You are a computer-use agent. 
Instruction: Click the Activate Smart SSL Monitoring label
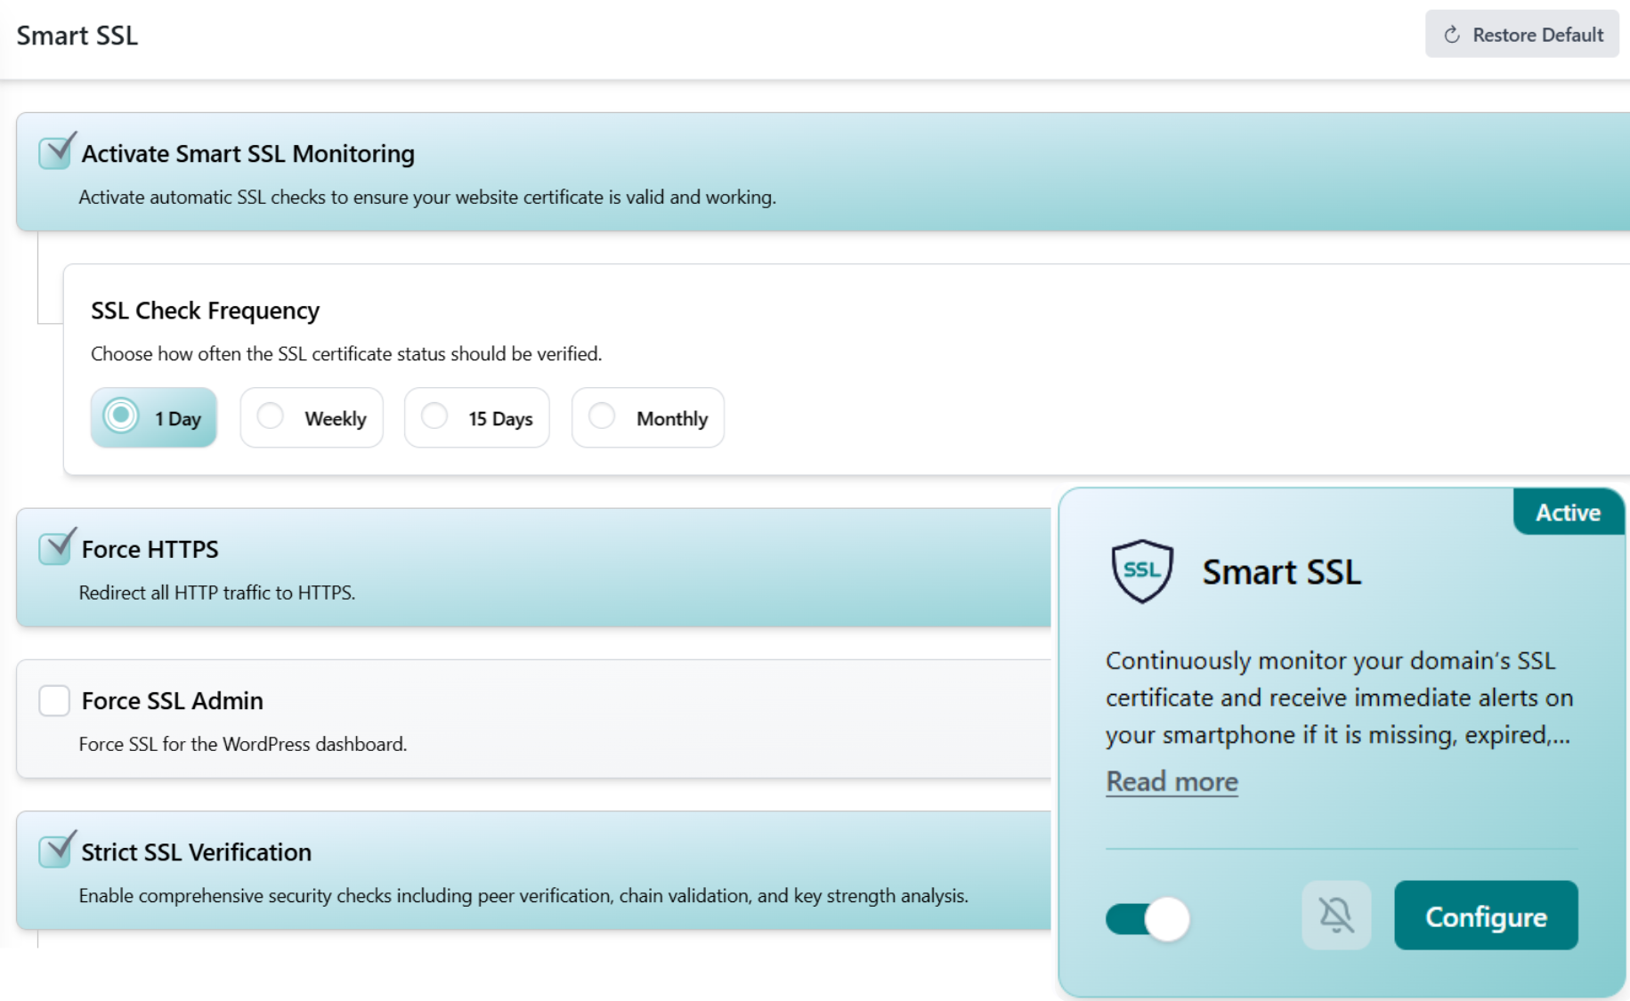pos(247,153)
